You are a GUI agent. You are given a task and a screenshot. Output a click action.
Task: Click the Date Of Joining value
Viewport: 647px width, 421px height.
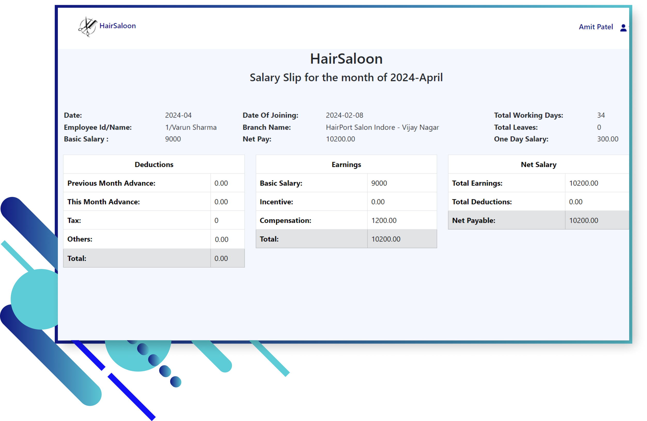[344, 115]
